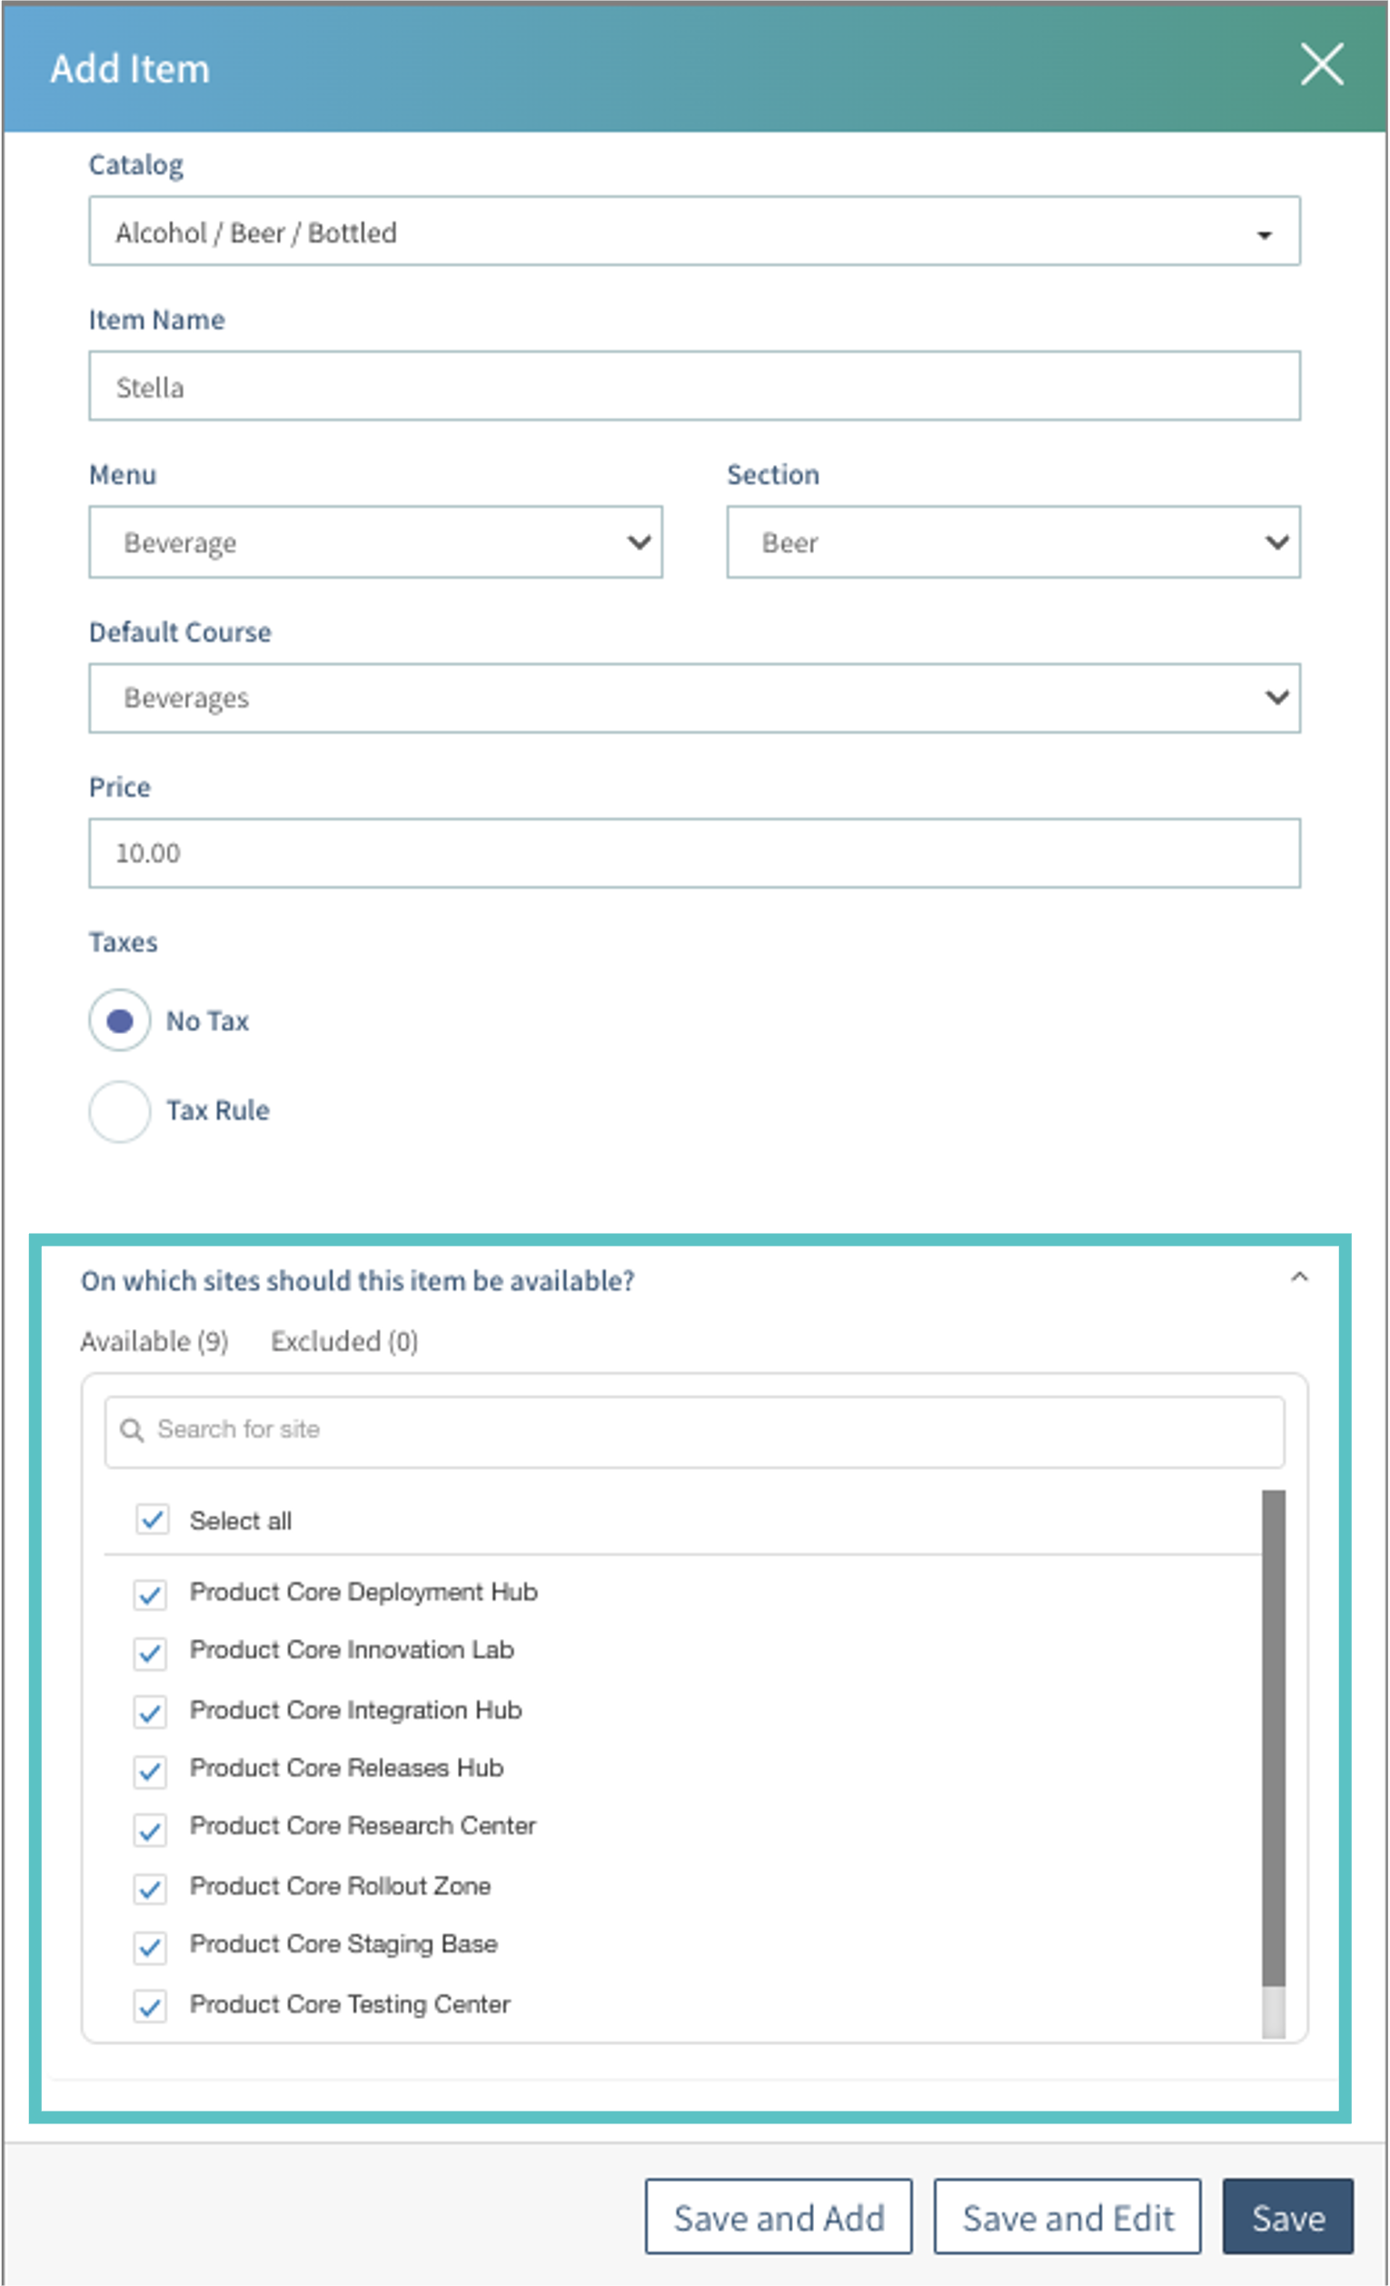Click the Search for site field

tap(705, 1430)
